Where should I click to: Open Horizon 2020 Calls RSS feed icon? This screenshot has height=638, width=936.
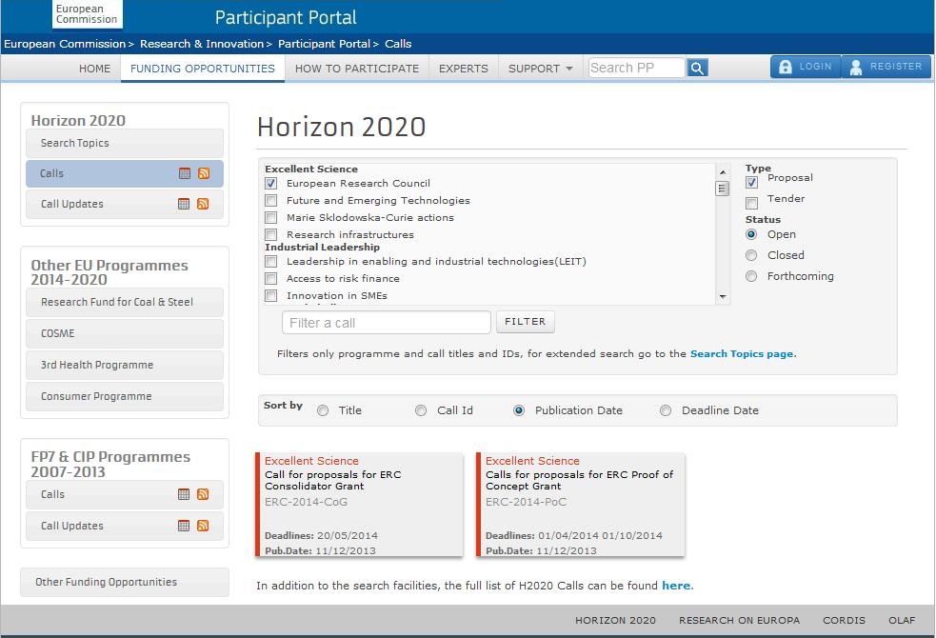204,173
